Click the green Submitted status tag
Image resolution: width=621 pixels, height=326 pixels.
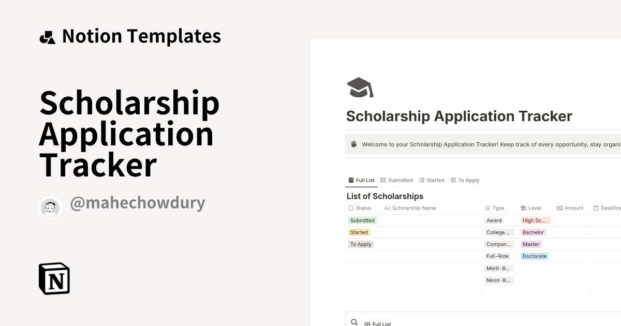click(362, 220)
